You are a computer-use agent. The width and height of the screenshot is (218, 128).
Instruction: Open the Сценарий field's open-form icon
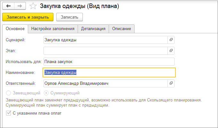tap(171, 40)
